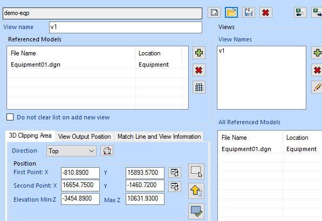Click the new settings file icon
Image resolution: width=322 pixels, height=221 pixels.
click(x=214, y=12)
